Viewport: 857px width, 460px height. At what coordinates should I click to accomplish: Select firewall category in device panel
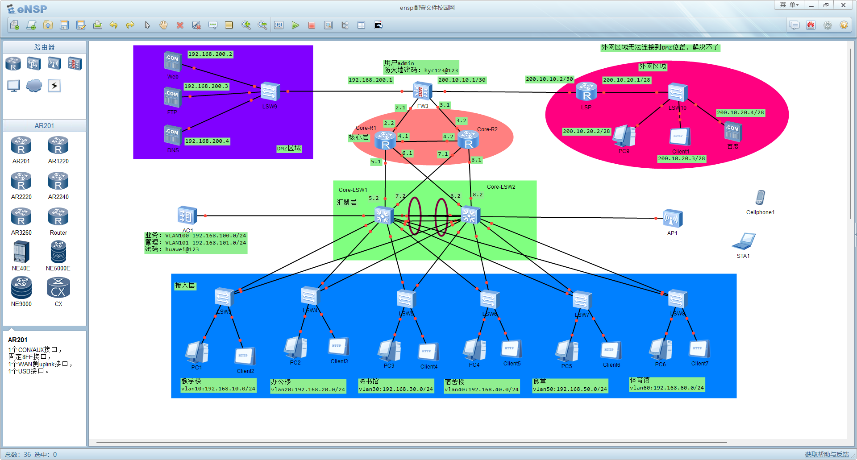point(75,63)
